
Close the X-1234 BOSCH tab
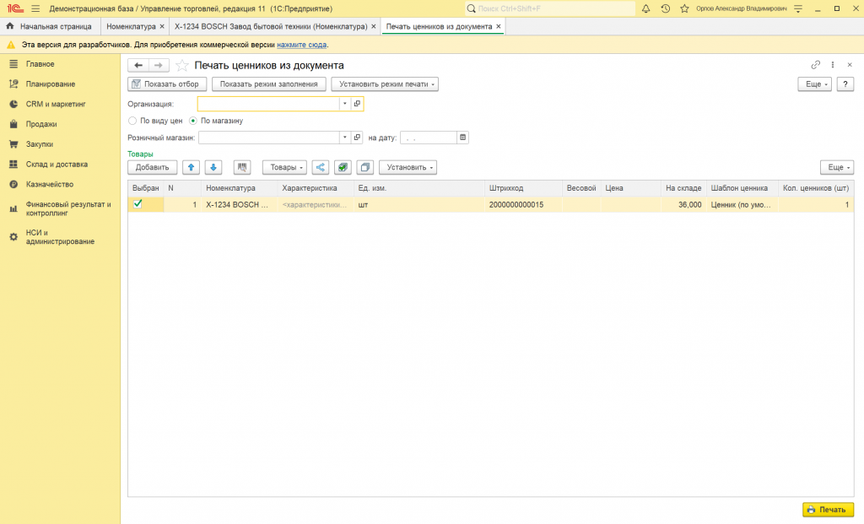coord(374,26)
